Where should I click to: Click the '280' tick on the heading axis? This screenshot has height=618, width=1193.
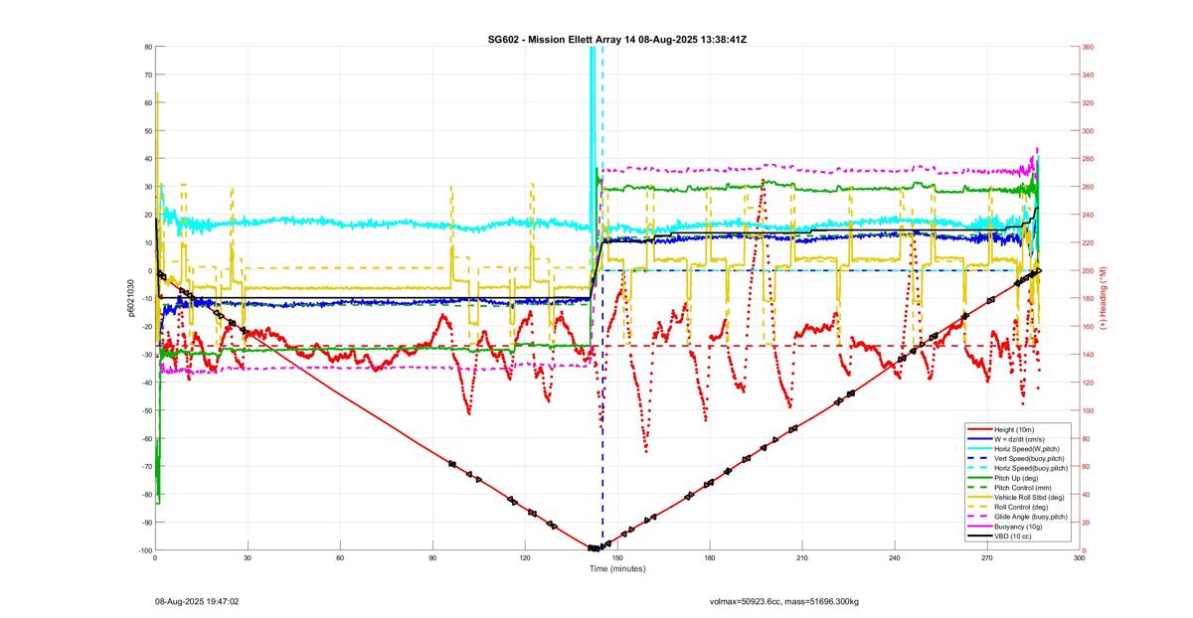1088,159
